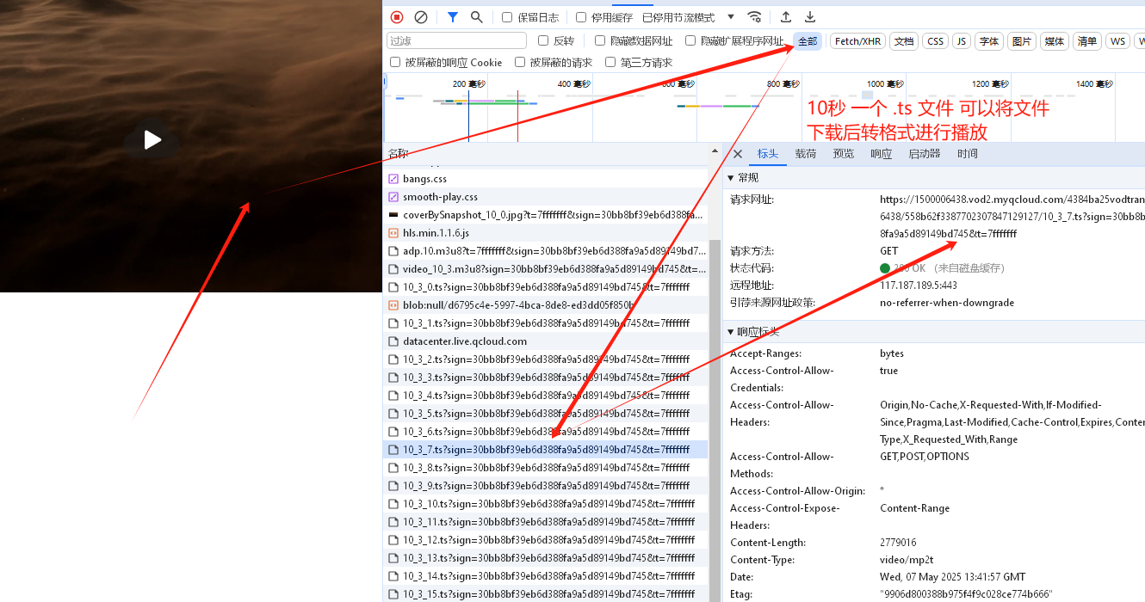Filter by 媒体 type
The image size is (1145, 602).
1055,41
